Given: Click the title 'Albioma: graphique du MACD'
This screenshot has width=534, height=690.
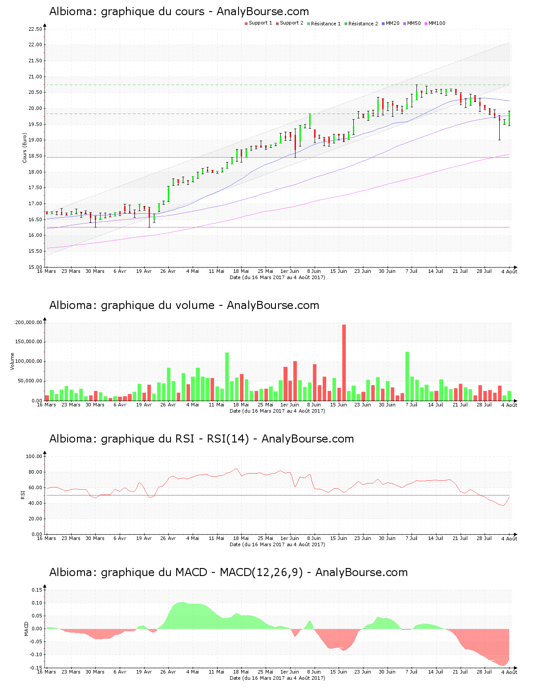Looking at the screenshot, I should coord(128,572).
